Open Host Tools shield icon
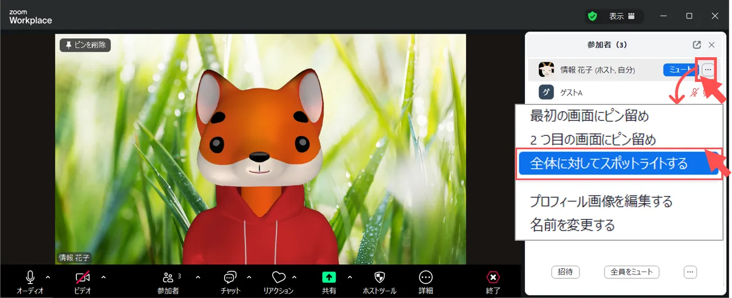Screen dimensions: 732x298 coord(379,277)
